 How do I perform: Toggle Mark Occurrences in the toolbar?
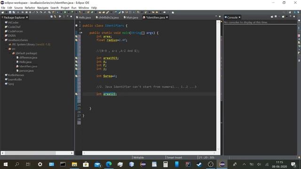point(119,12)
